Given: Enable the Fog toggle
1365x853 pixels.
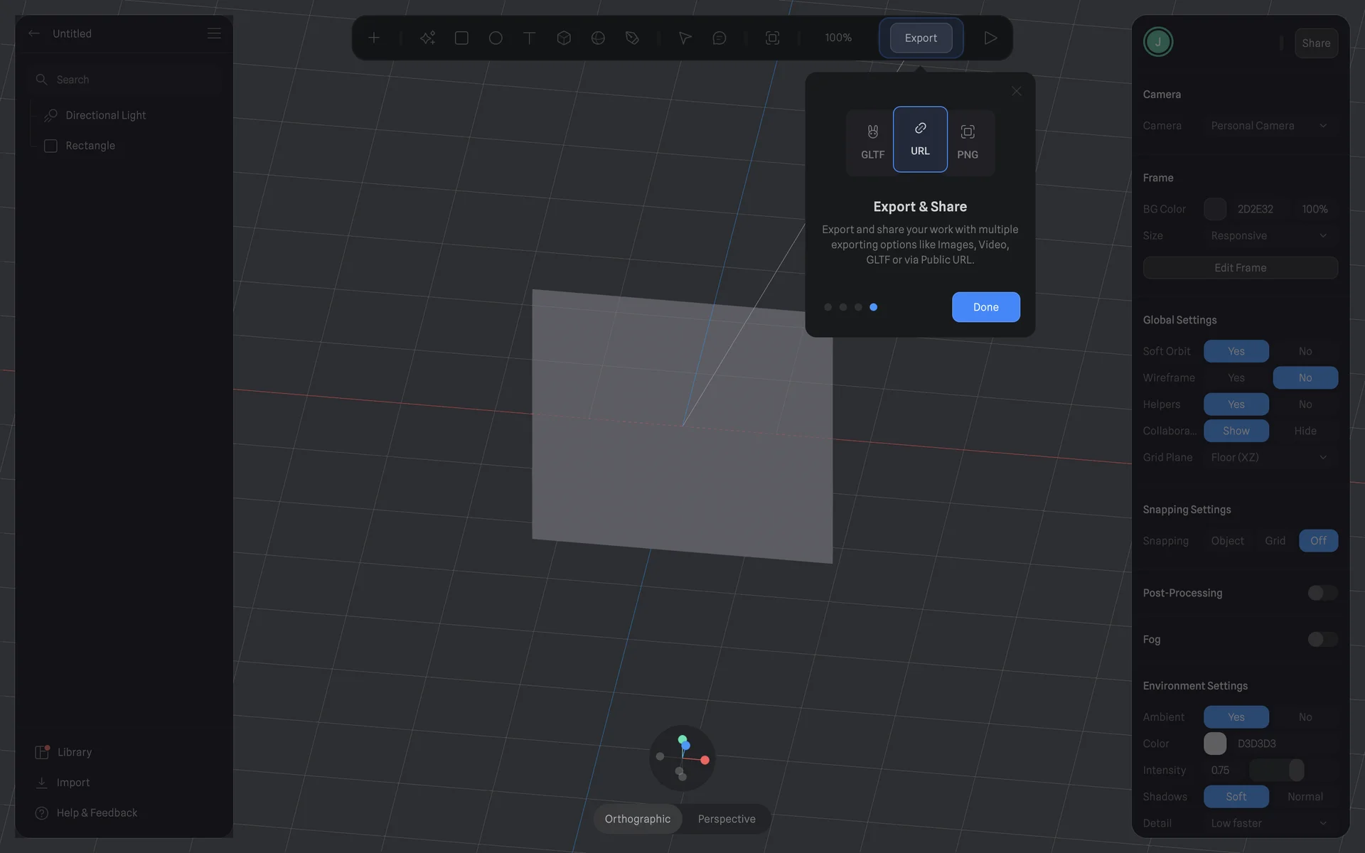Looking at the screenshot, I should (1322, 639).
